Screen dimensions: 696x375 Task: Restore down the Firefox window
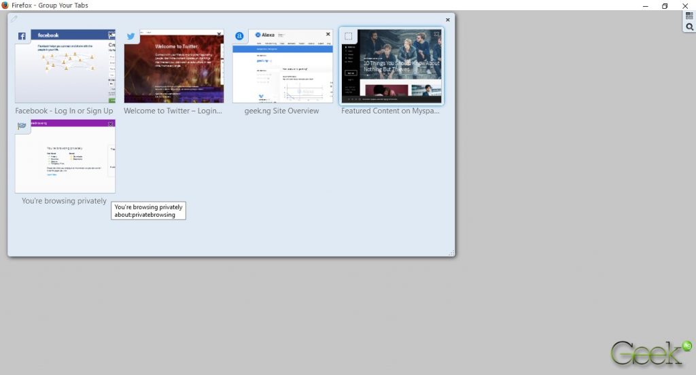click(x=665, y=5)
